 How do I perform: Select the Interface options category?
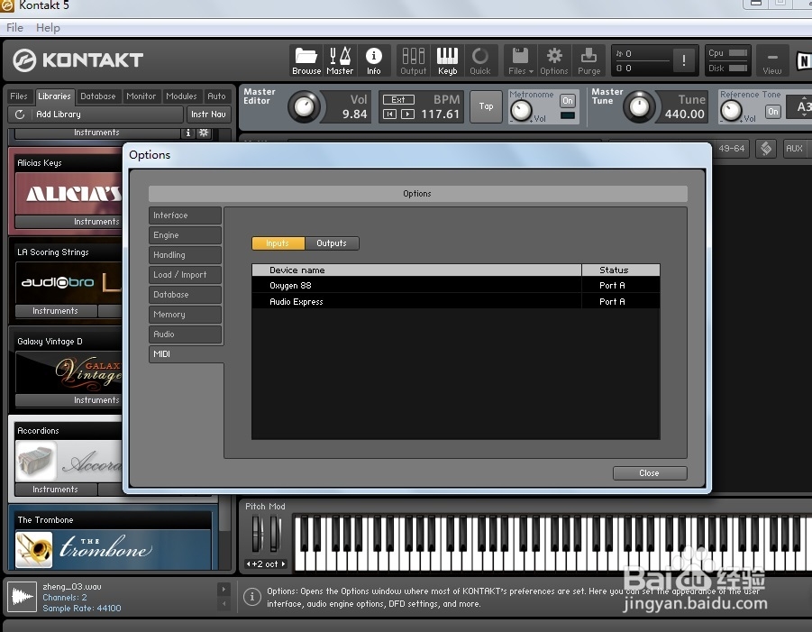[x=185, y=215]
